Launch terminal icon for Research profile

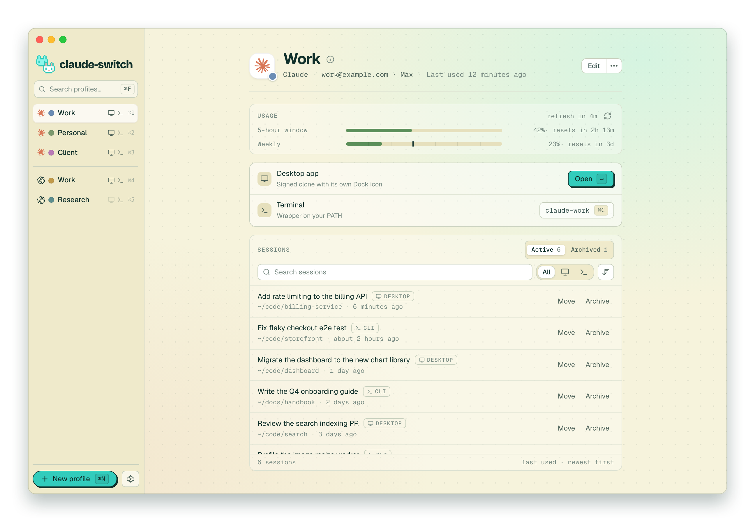click(x=120, y=200)
